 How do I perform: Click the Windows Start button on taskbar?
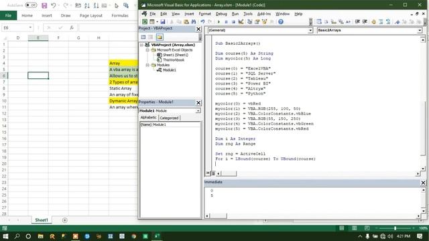pyautogui.click(x=5, y=236)
